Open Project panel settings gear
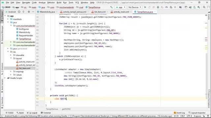The height and width of the screenshot is (118, 211). coord(29,12)
